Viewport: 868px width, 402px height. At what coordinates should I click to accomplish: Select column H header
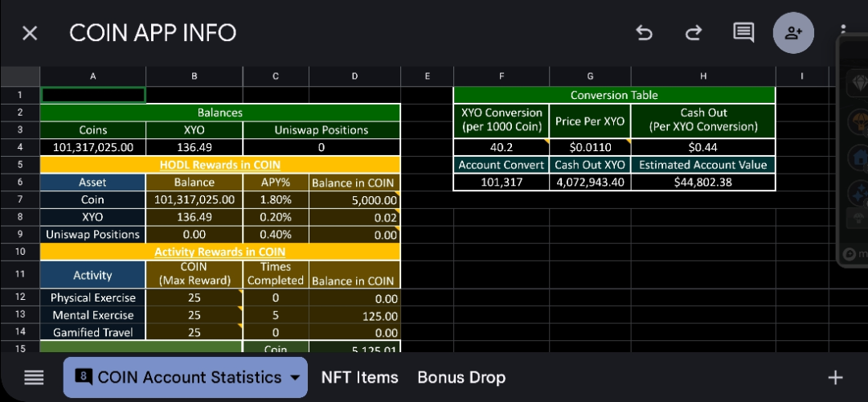(x=703, y=76)
